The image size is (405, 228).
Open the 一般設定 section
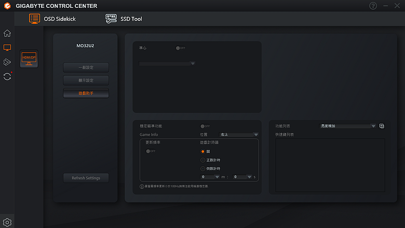click(x=86, y=67)
